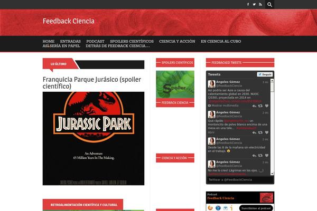Open 'Franquicia Parque Jurásico' article title

pyautogui.click(x=92, y=83)
